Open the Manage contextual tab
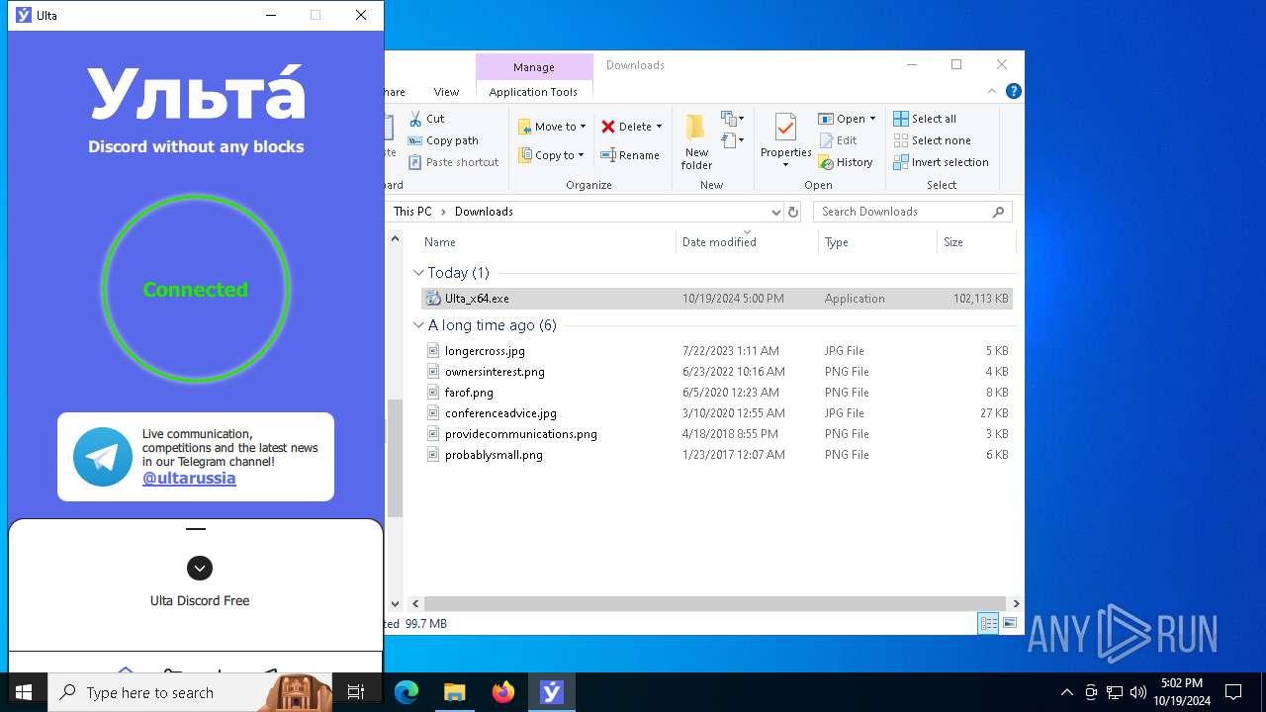The width and height of the screenshot is (1266, 712). (534, 67)
